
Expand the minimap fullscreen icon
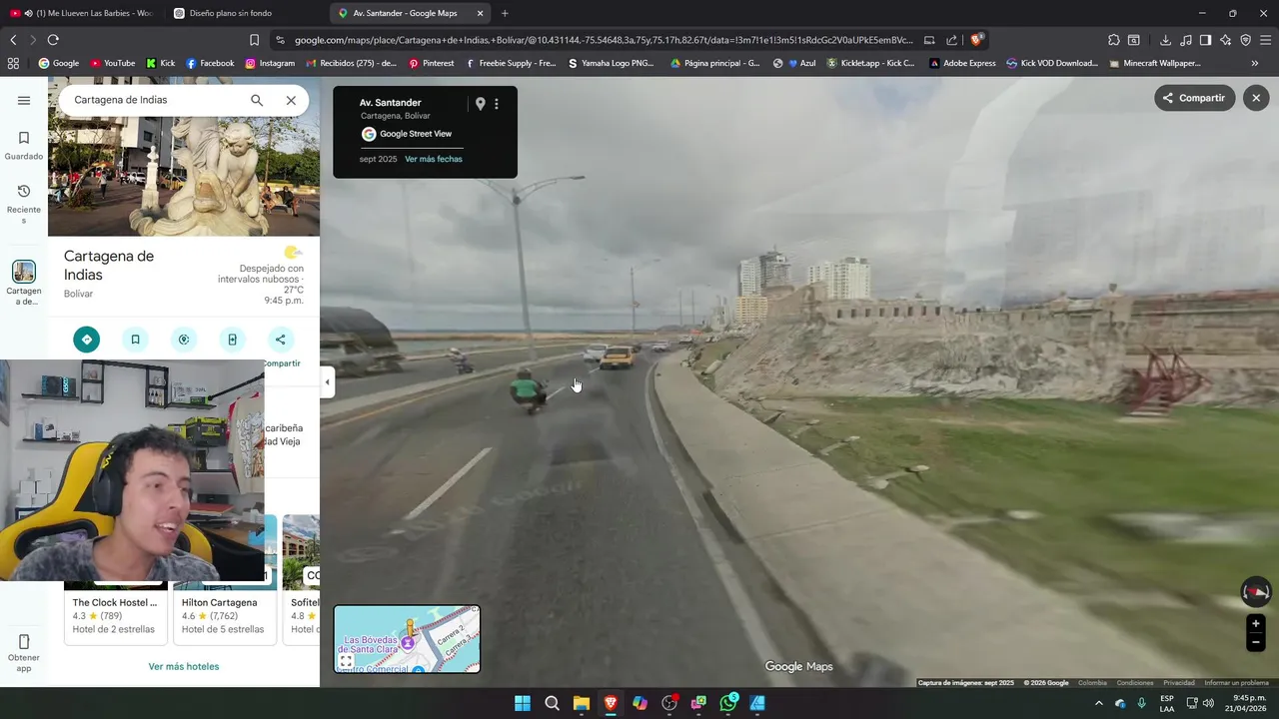[x=346, y=661]
